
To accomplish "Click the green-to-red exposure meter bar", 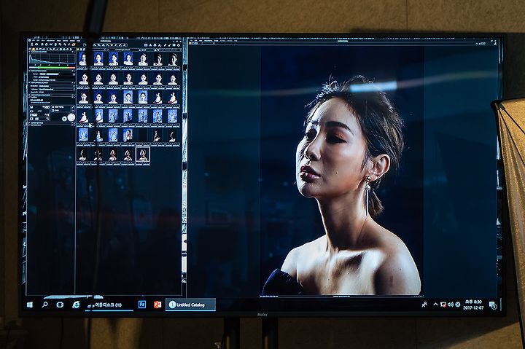I will click(52, 67).
